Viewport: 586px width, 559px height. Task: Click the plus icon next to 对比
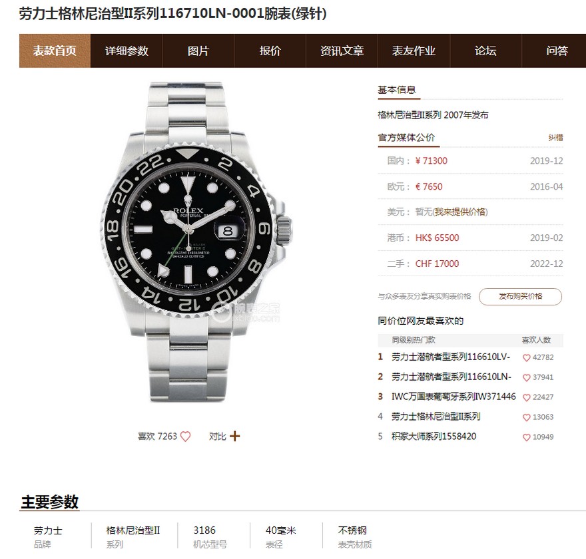coord(234,436)
